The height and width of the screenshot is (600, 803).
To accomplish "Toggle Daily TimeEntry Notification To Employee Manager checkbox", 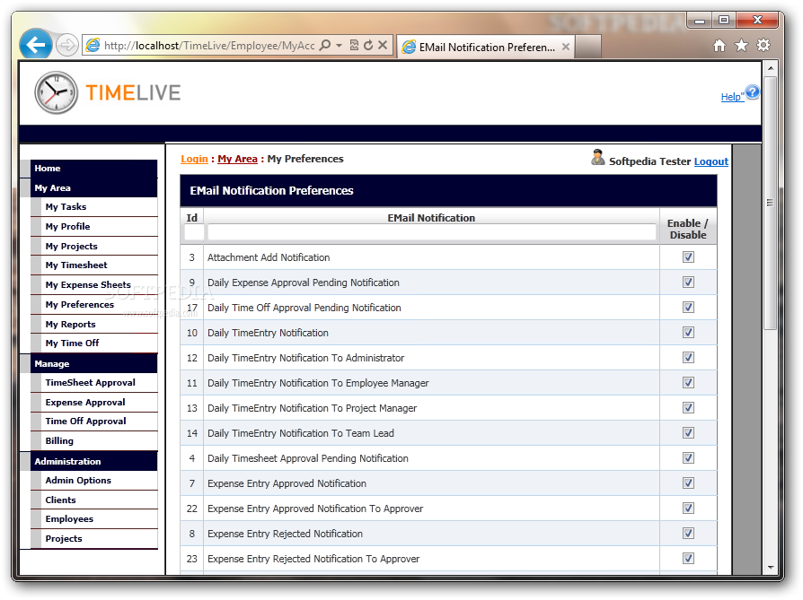I will pyautogui.click(x=688, y=383).
